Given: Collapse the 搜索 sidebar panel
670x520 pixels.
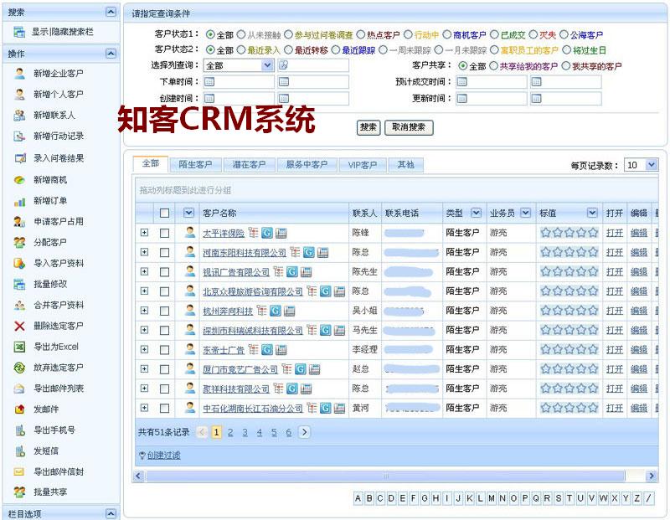Looking at the screenshot, I should 111,12.
